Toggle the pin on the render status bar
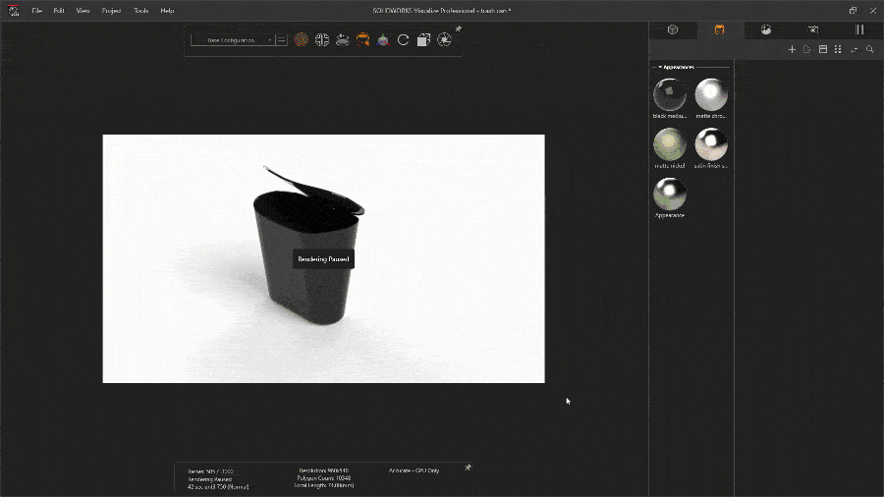 pos(468,468)
